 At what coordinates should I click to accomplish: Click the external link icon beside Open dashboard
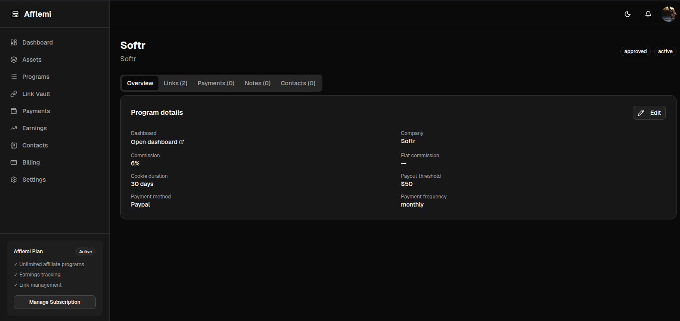(x=182, y=142)
